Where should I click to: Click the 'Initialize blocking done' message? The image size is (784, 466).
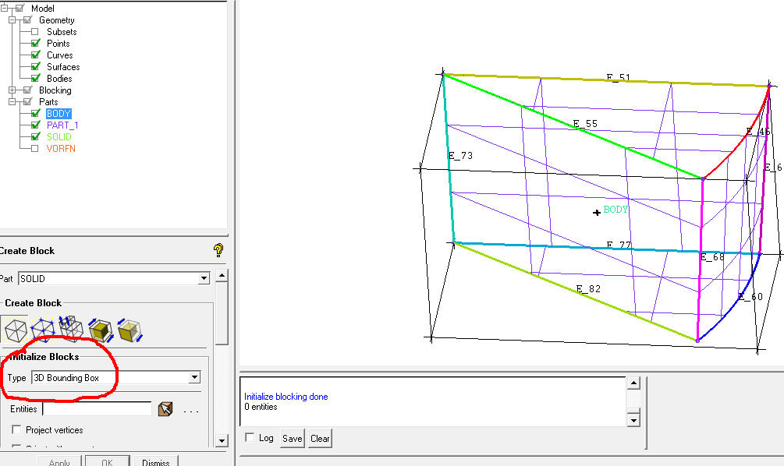[x=286, y=396]
